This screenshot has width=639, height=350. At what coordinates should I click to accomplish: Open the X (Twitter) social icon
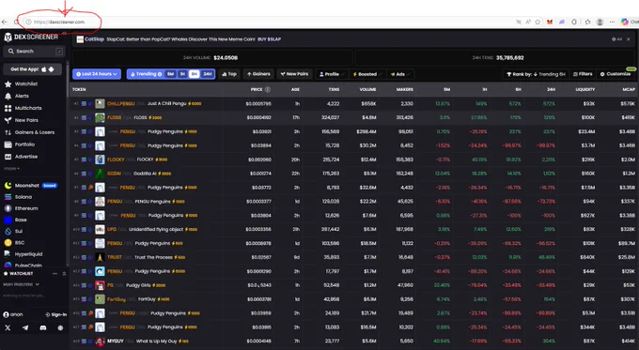pos(8,327)
